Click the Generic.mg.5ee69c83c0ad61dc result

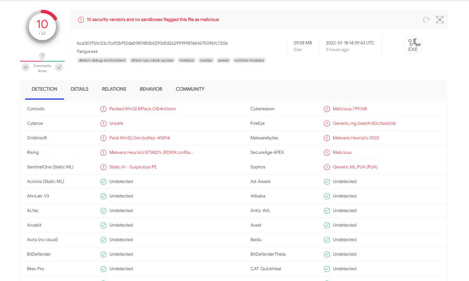click(365, 123)
